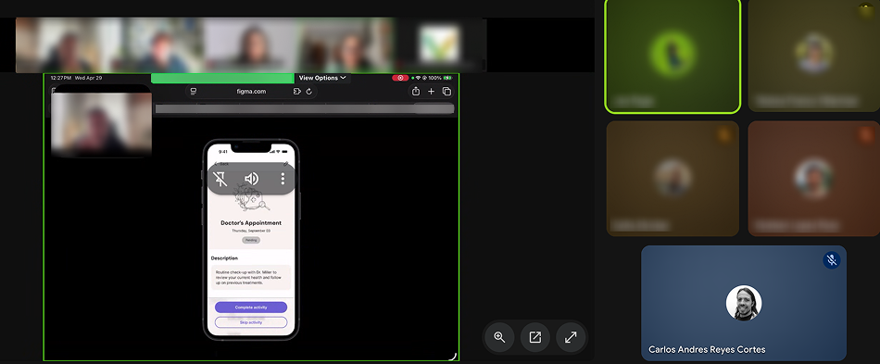Image resolution: width=880 pixels, height=364 pixels.
Task: Open the presentation in a new window
Action: click(x=534, y=337)
